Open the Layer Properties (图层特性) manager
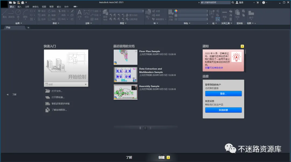The image size is (291, 162). click(105, 15)
